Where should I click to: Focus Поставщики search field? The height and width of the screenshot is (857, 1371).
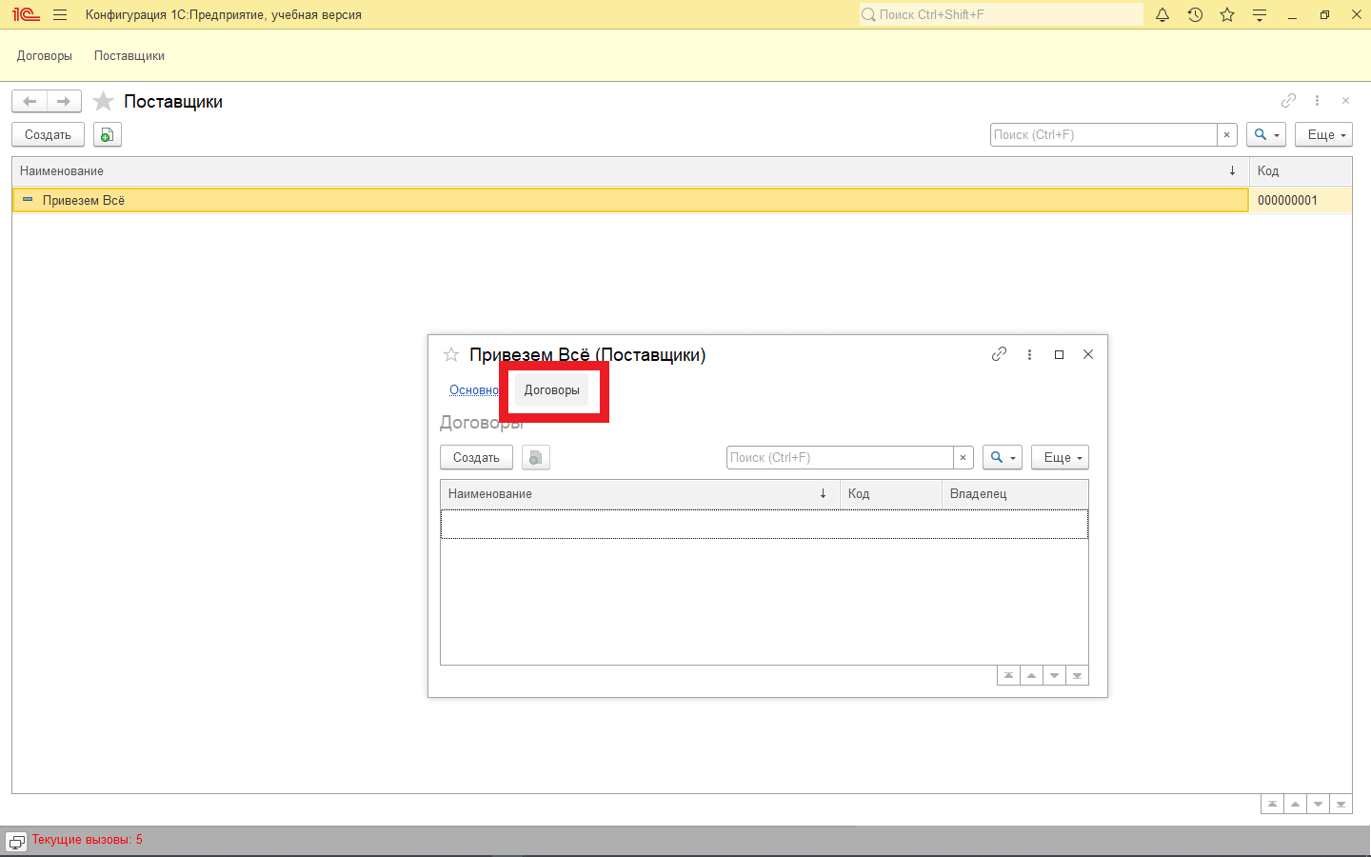[1103, 135]
